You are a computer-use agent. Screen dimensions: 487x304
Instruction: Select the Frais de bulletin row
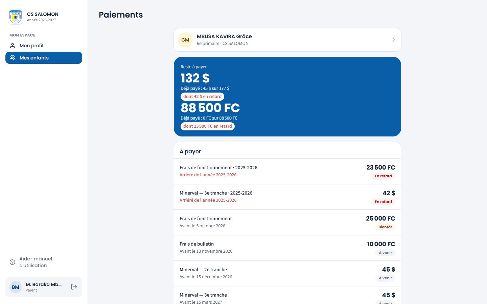[287, 248]
